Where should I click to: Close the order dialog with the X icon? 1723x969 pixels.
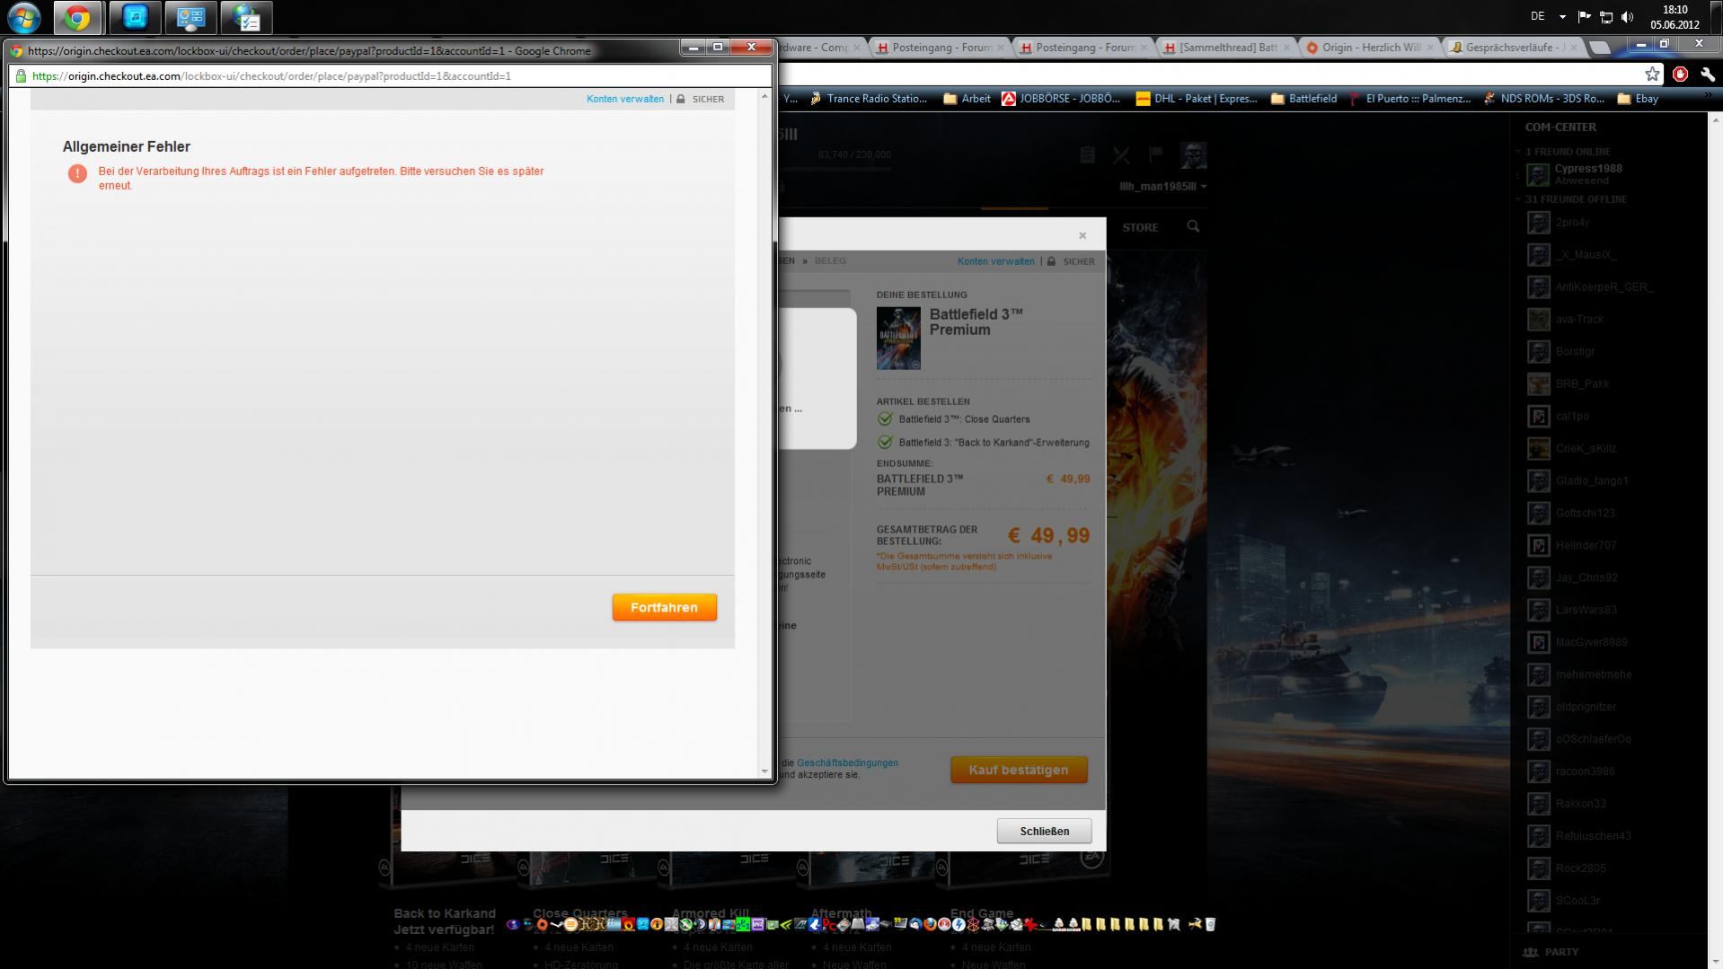1082,235
